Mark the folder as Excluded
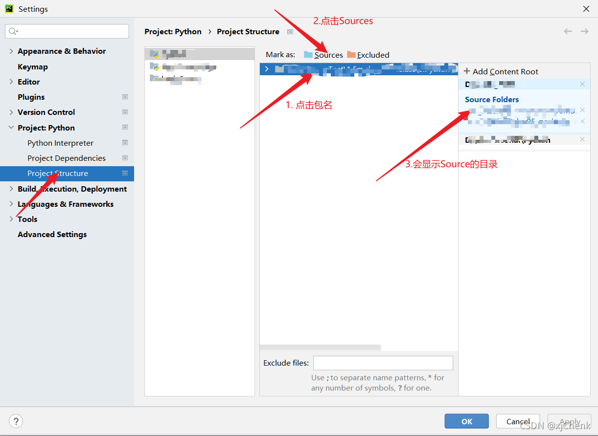The height and width of the screenshot is (436, 598). tap(368, 55)
